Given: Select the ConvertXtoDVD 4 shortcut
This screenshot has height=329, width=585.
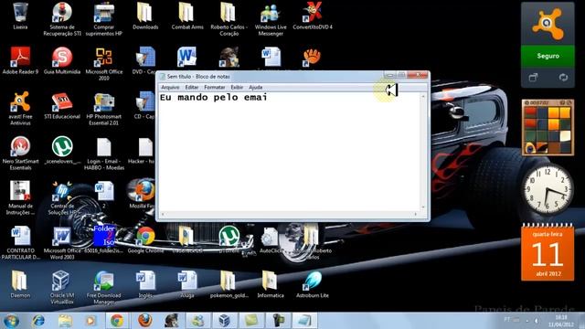Looking at the screenshot, I should (313, 16).
